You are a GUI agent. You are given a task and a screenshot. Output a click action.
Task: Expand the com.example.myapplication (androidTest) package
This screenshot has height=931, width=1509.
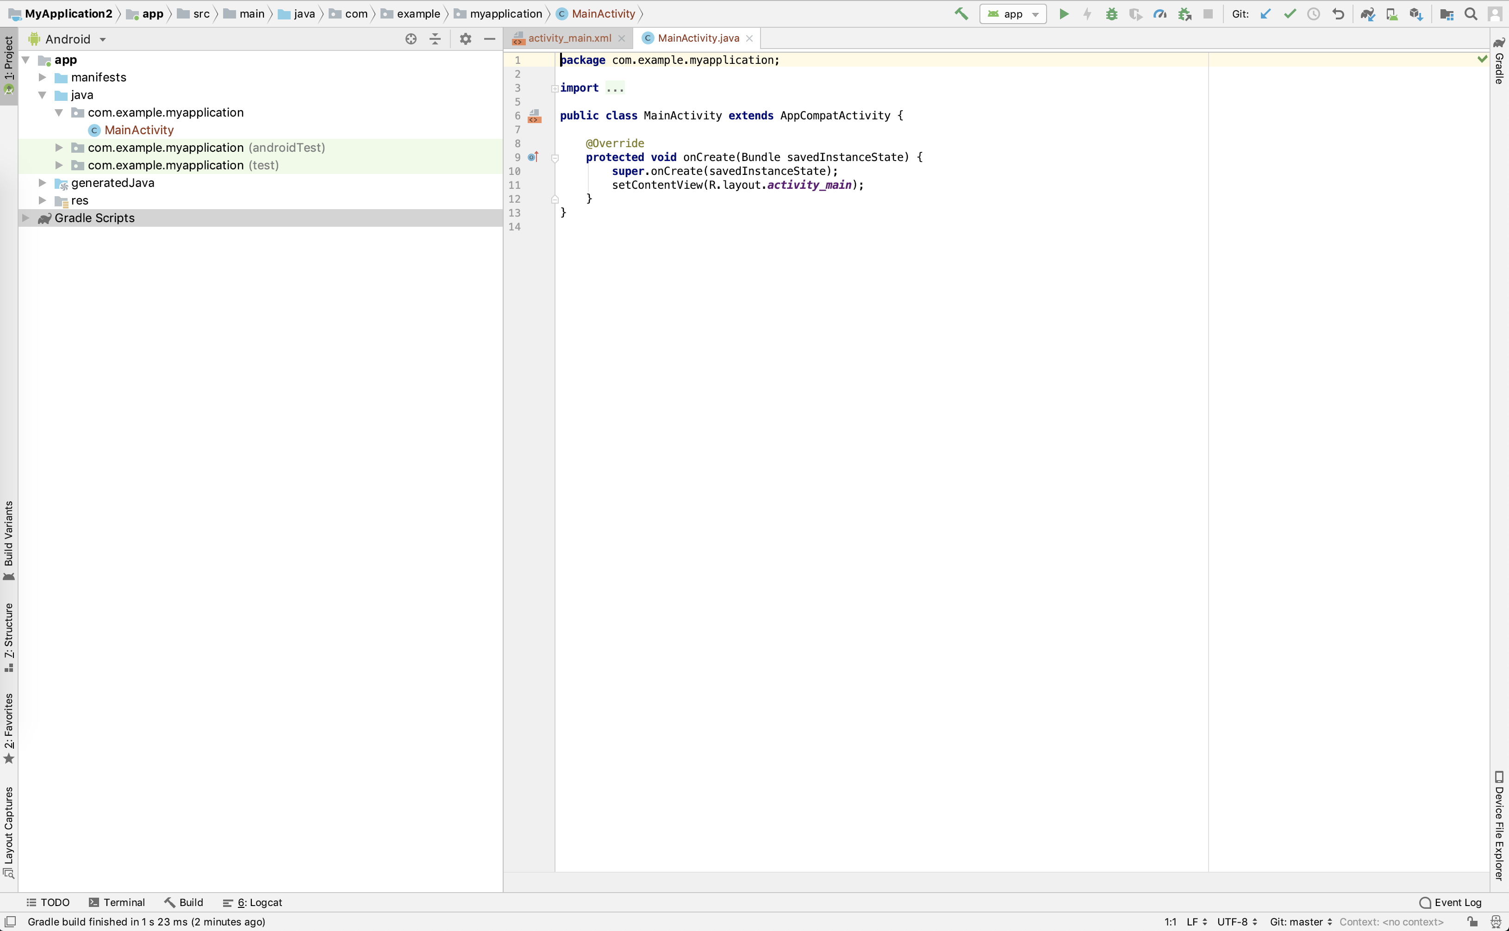(59, 147)
